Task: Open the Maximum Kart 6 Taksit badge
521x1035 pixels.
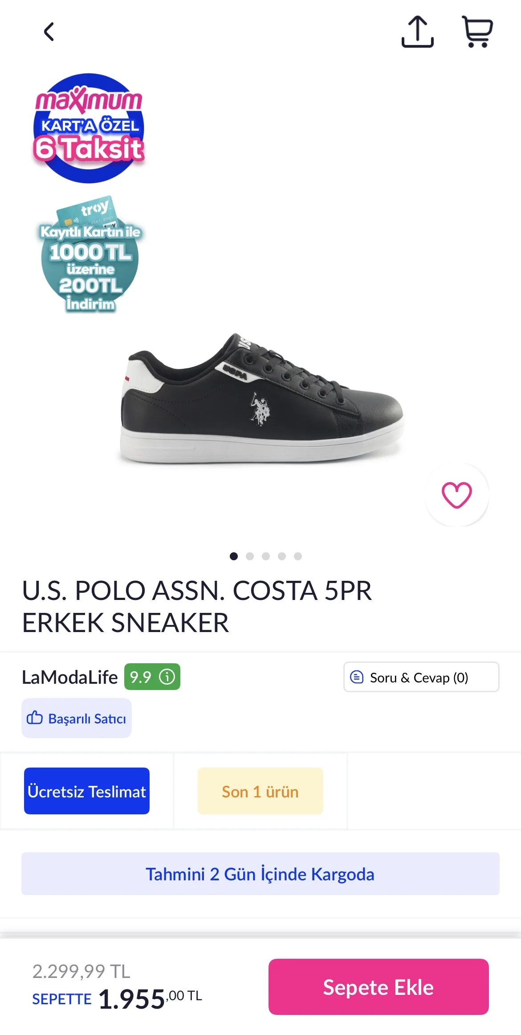Action: (89, 128)
